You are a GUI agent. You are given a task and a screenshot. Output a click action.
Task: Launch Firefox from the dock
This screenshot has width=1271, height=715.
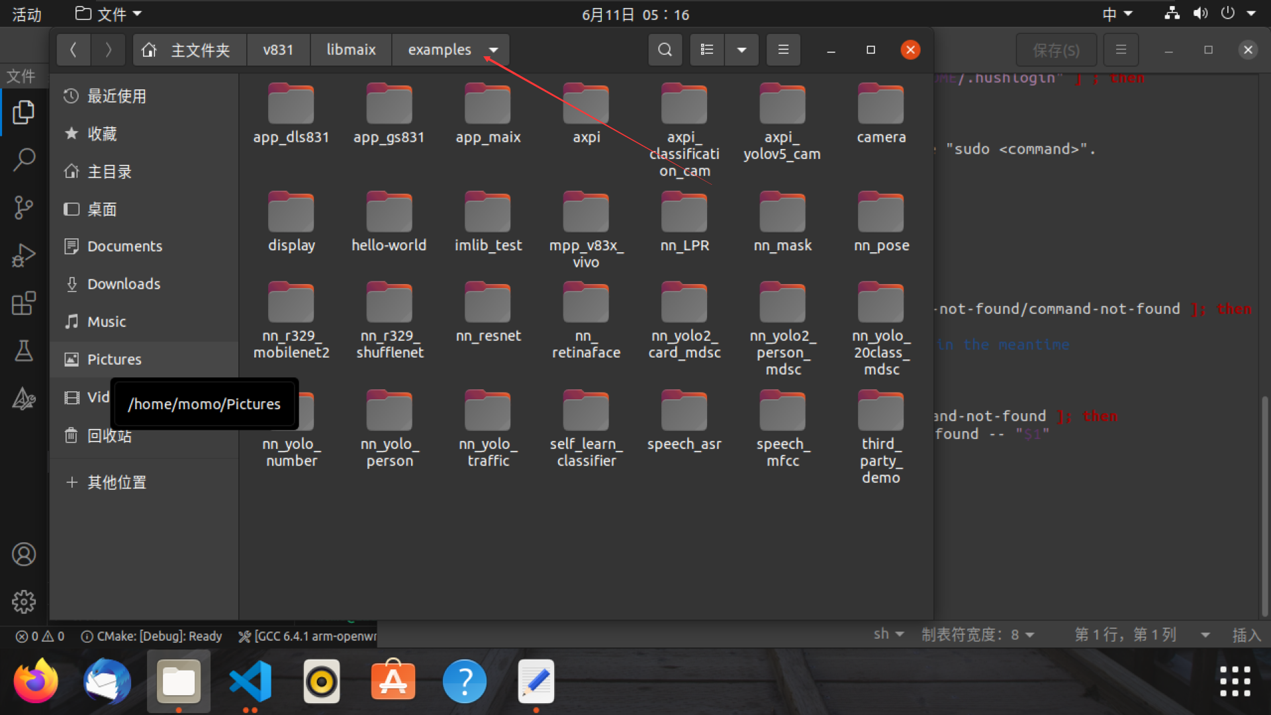point(36,681)
